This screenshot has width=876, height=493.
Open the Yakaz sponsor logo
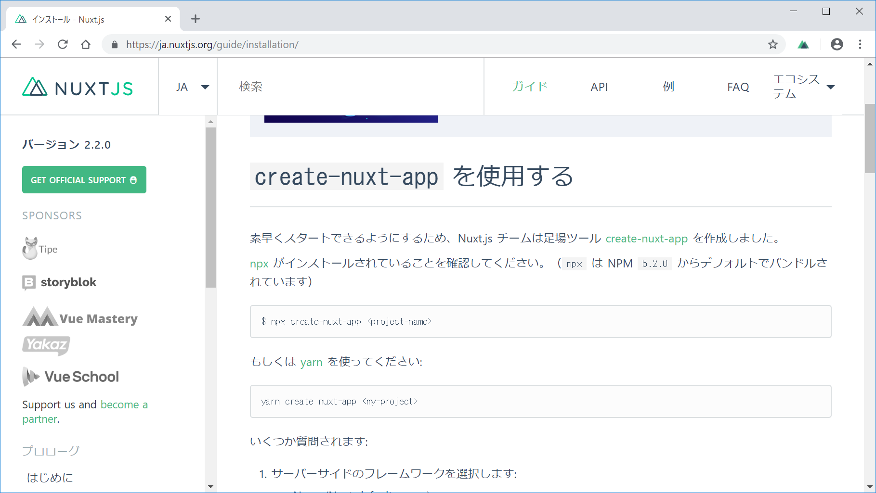click(x=46, y=345)
